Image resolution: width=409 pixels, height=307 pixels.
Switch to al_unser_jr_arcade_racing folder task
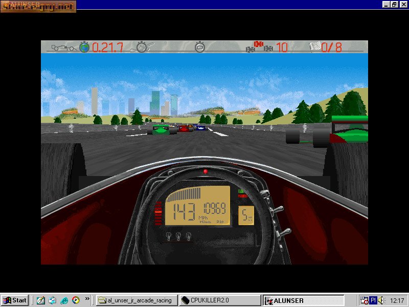[x=137, y=300]
